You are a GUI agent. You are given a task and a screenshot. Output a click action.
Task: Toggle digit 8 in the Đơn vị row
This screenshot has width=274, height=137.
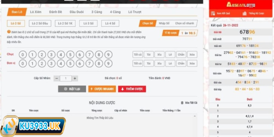(x=99, y=63)
